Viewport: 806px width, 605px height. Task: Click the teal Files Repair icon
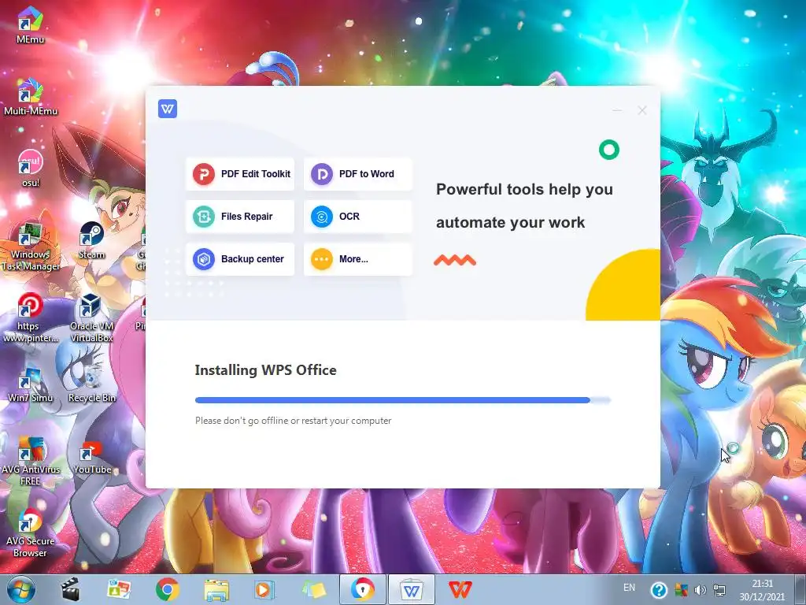pyautogui.click(x=204, y=217)
